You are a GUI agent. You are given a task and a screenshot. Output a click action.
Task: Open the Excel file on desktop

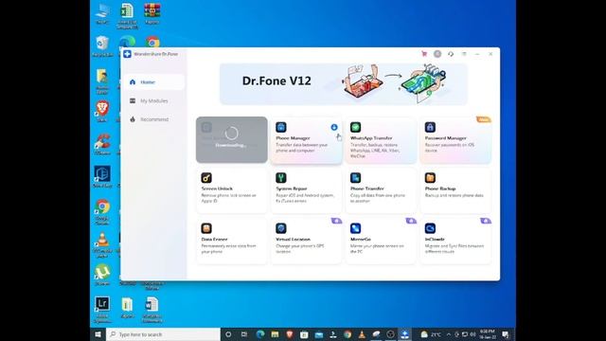[127, 15]
